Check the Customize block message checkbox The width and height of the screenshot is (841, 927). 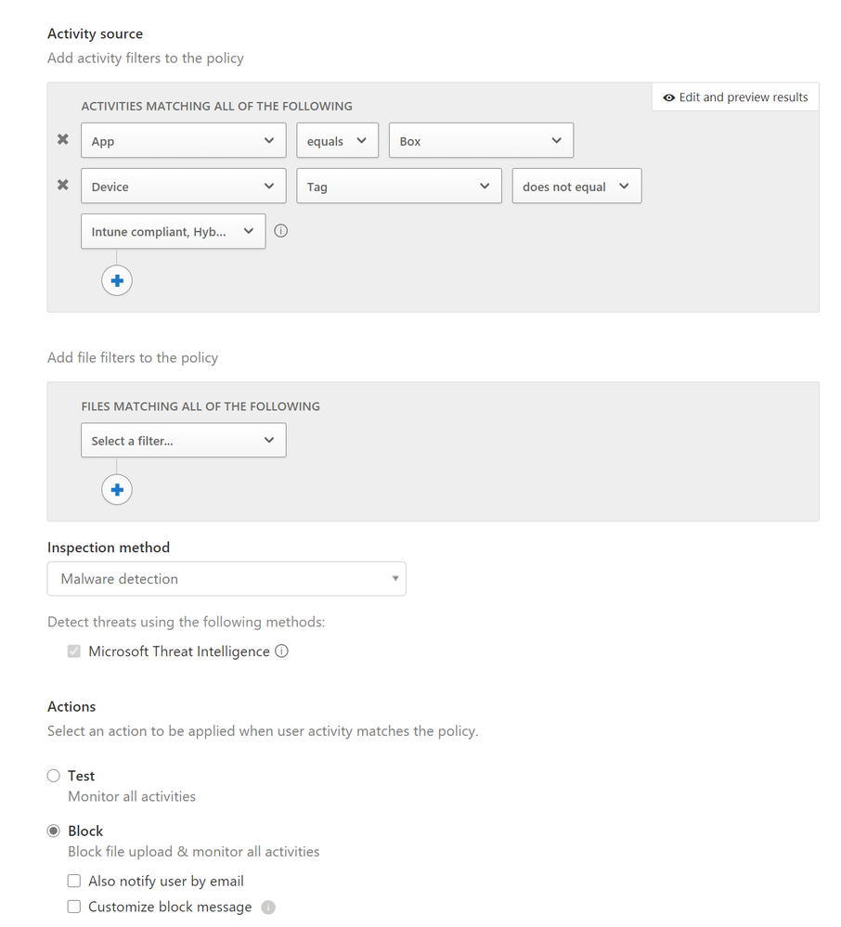point(74,907)
